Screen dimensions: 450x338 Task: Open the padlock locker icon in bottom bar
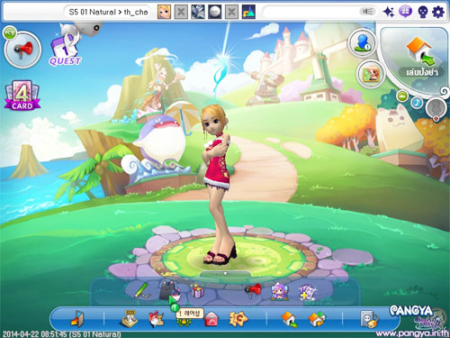pos(369,319)
